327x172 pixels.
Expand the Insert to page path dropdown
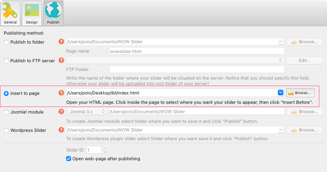pos(281,93)
